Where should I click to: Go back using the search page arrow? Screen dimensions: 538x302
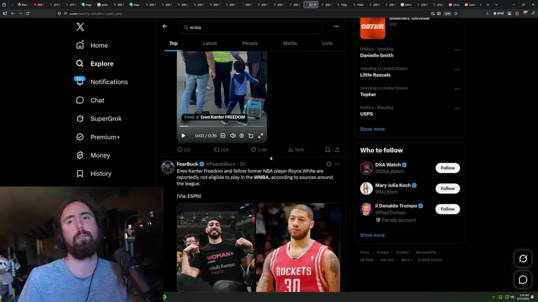coord(165,26)
